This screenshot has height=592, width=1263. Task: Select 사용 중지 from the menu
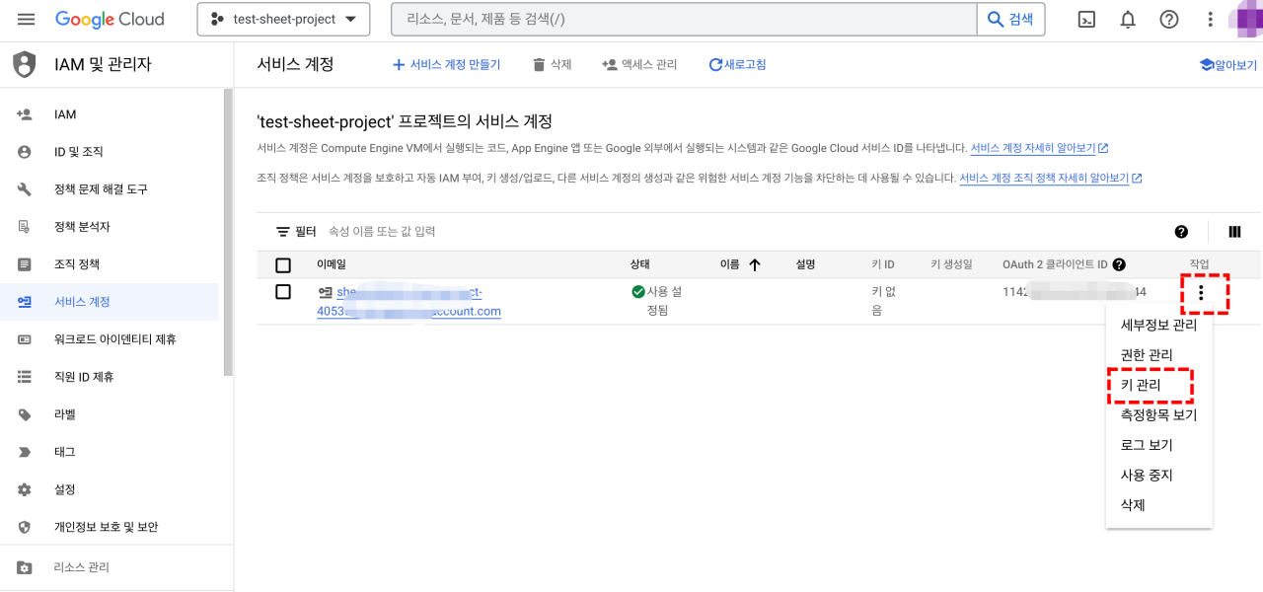pos(1158,475)
